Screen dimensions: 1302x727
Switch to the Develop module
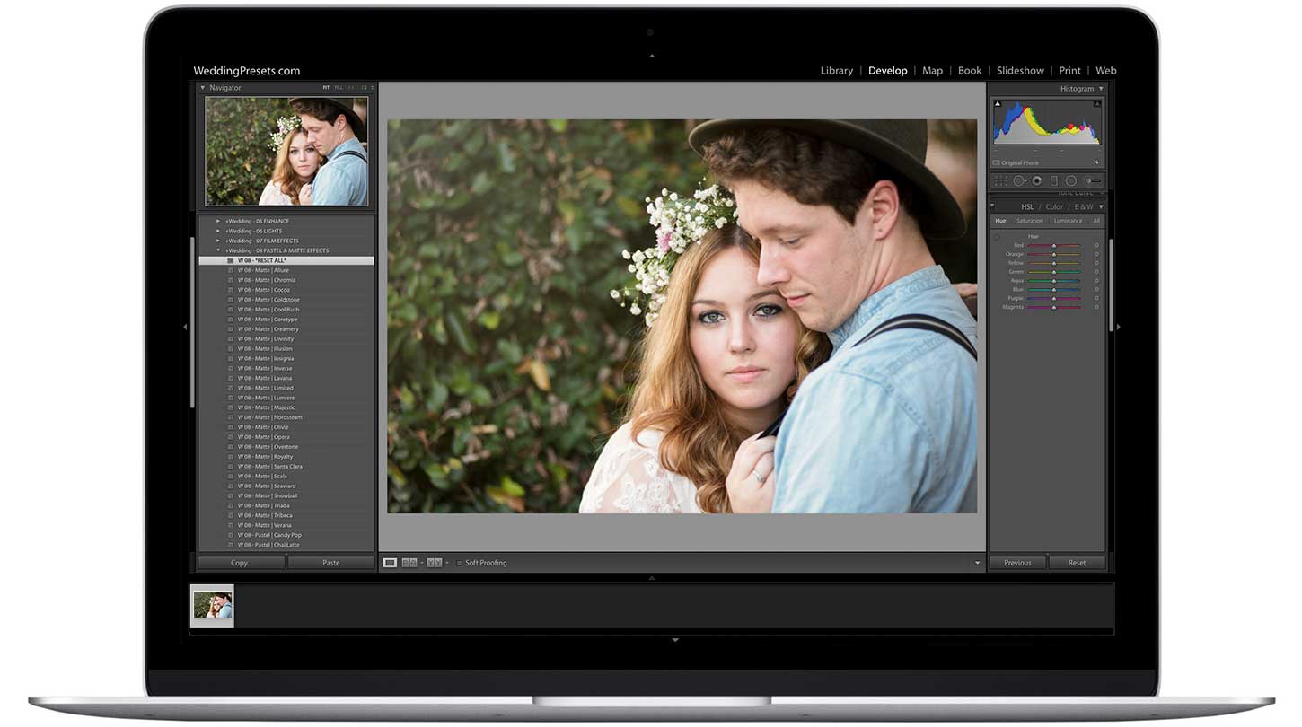click(x=887, y=71)
